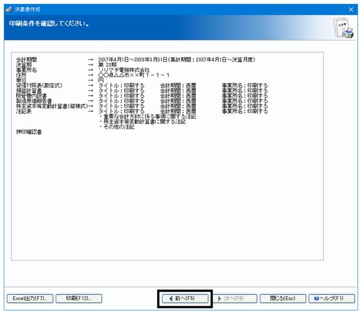This screenshot has width=361, height=313.
Task: Select the 販管費内訳書 row label
Action: (x=31, y=96)
